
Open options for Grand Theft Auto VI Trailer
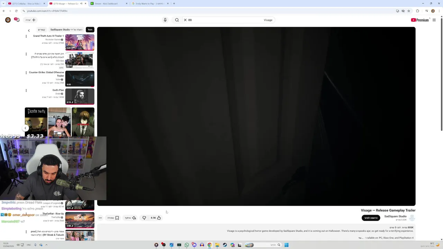26,36
